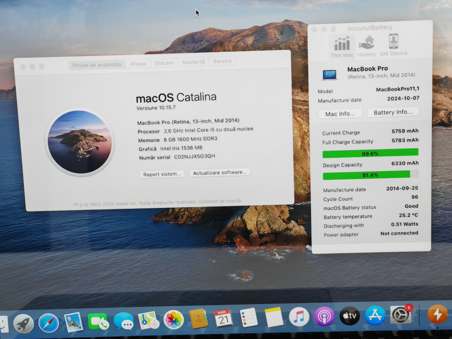Close the About This Mac window
This screenshot has height=339, width=452.
point(23,67)
